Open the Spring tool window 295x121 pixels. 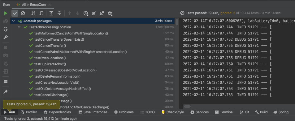click(281, 112)
